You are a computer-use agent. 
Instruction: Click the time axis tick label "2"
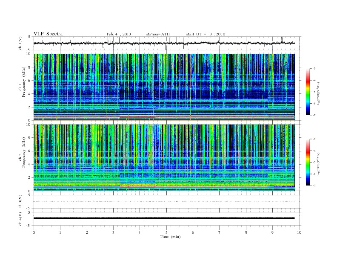(x=87, y=232)
